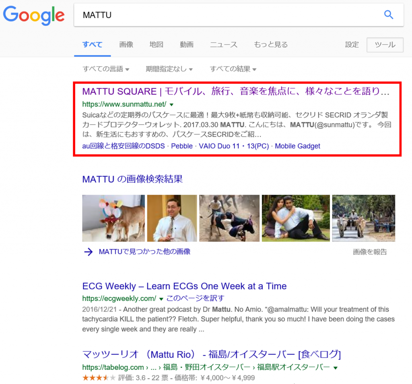Open the MATTU SQUARE result title
The height and width of the screenshot is (384, 412).
pyautogui.click(x=236, y=91)
